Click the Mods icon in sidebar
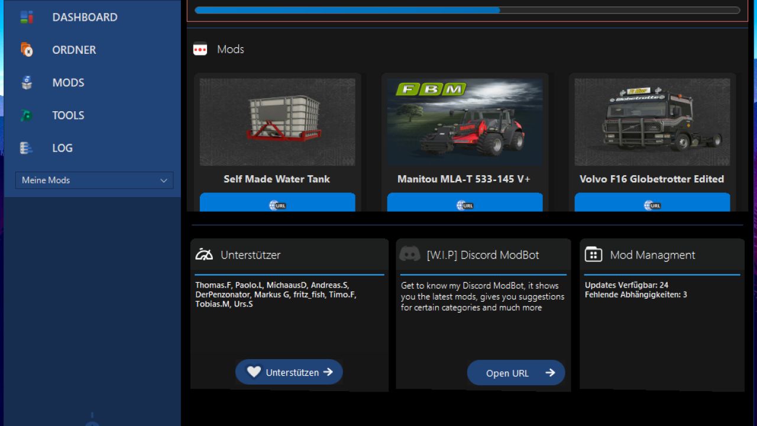Image resolution: width=757 pixels, height=426 pixels. (x=27, y=83)
